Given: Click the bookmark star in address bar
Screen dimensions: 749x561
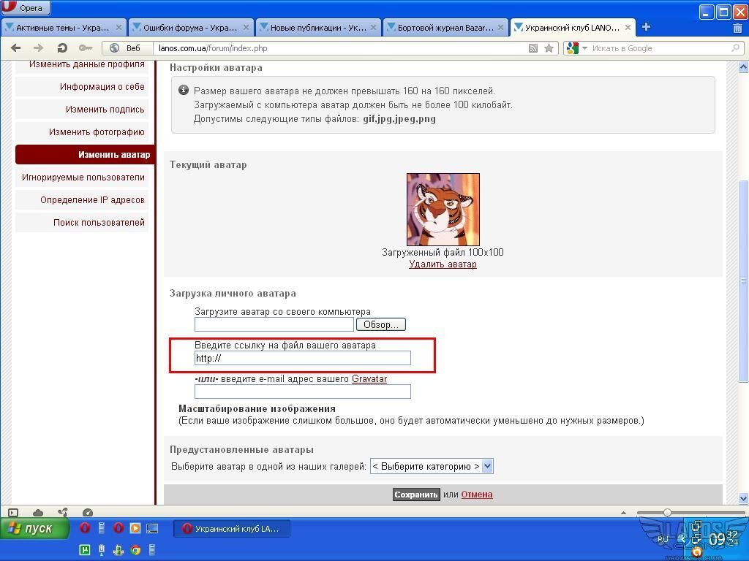Looking at the screenshot, I should point(549,48).
